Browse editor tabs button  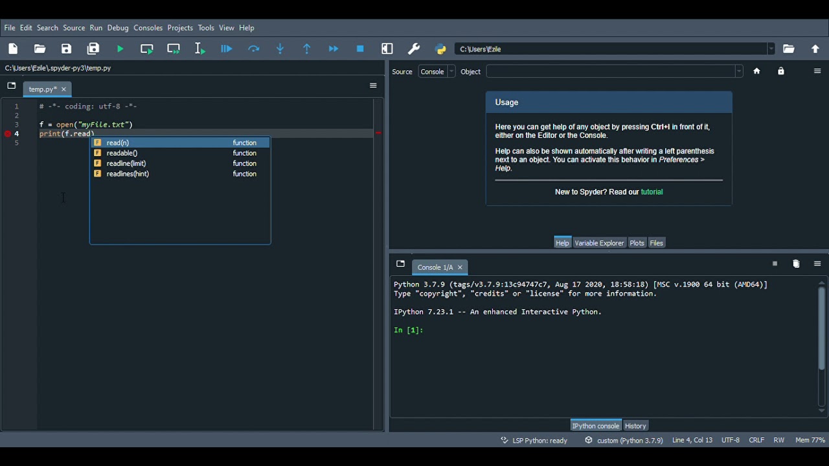11,85
